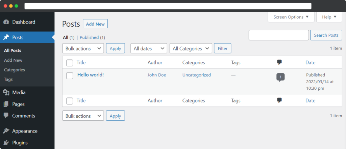Check the Hello world! post checkbox
Screen dimensions: 346x149
(x=70, y=76)
